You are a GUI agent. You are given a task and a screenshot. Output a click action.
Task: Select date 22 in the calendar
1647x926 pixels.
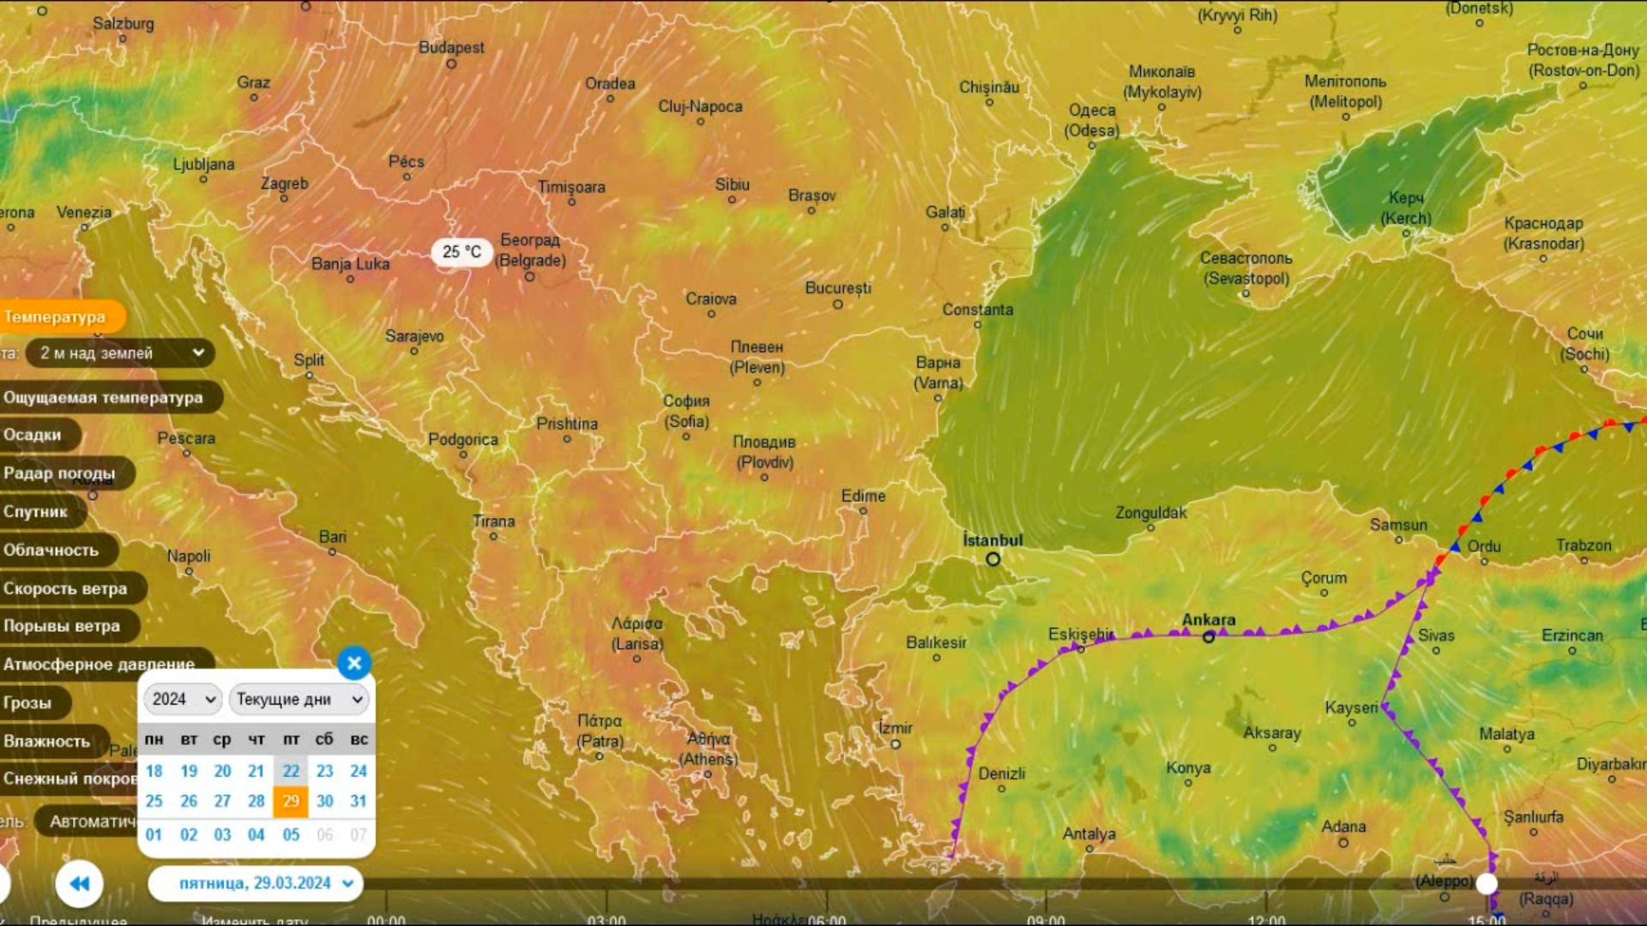(291, 771)
